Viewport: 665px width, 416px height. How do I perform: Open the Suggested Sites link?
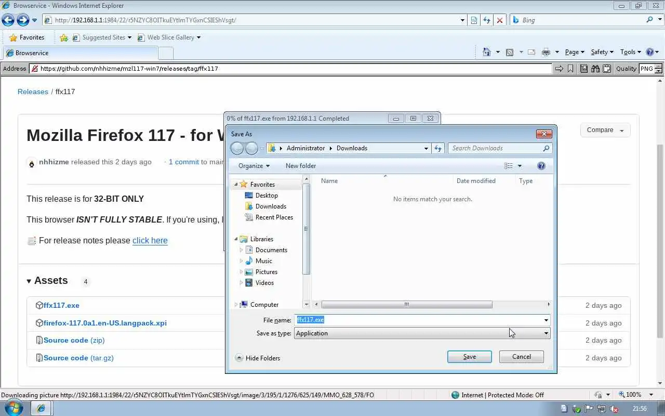(x=103, y=37)
